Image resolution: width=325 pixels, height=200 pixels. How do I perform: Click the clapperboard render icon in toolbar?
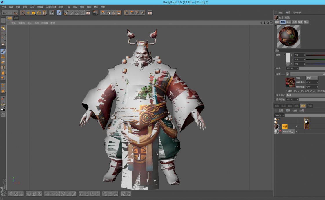(95, 13)
